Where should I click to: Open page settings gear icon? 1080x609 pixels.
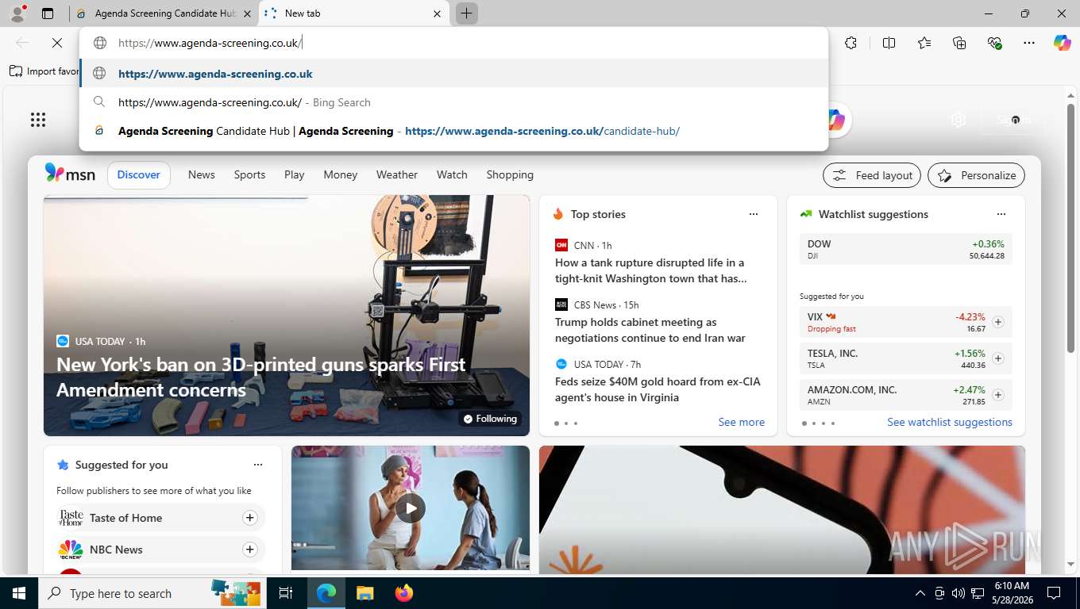coord(958,120)
